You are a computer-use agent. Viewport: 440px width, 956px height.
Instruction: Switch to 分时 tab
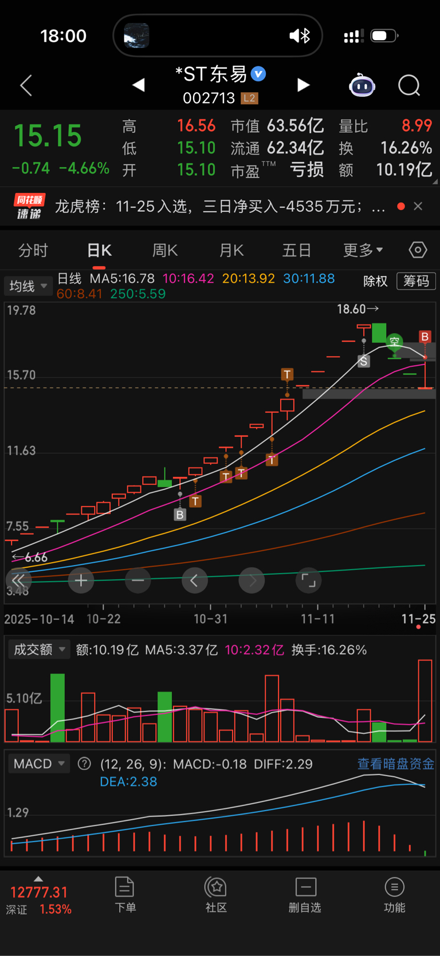click(33, 251)
